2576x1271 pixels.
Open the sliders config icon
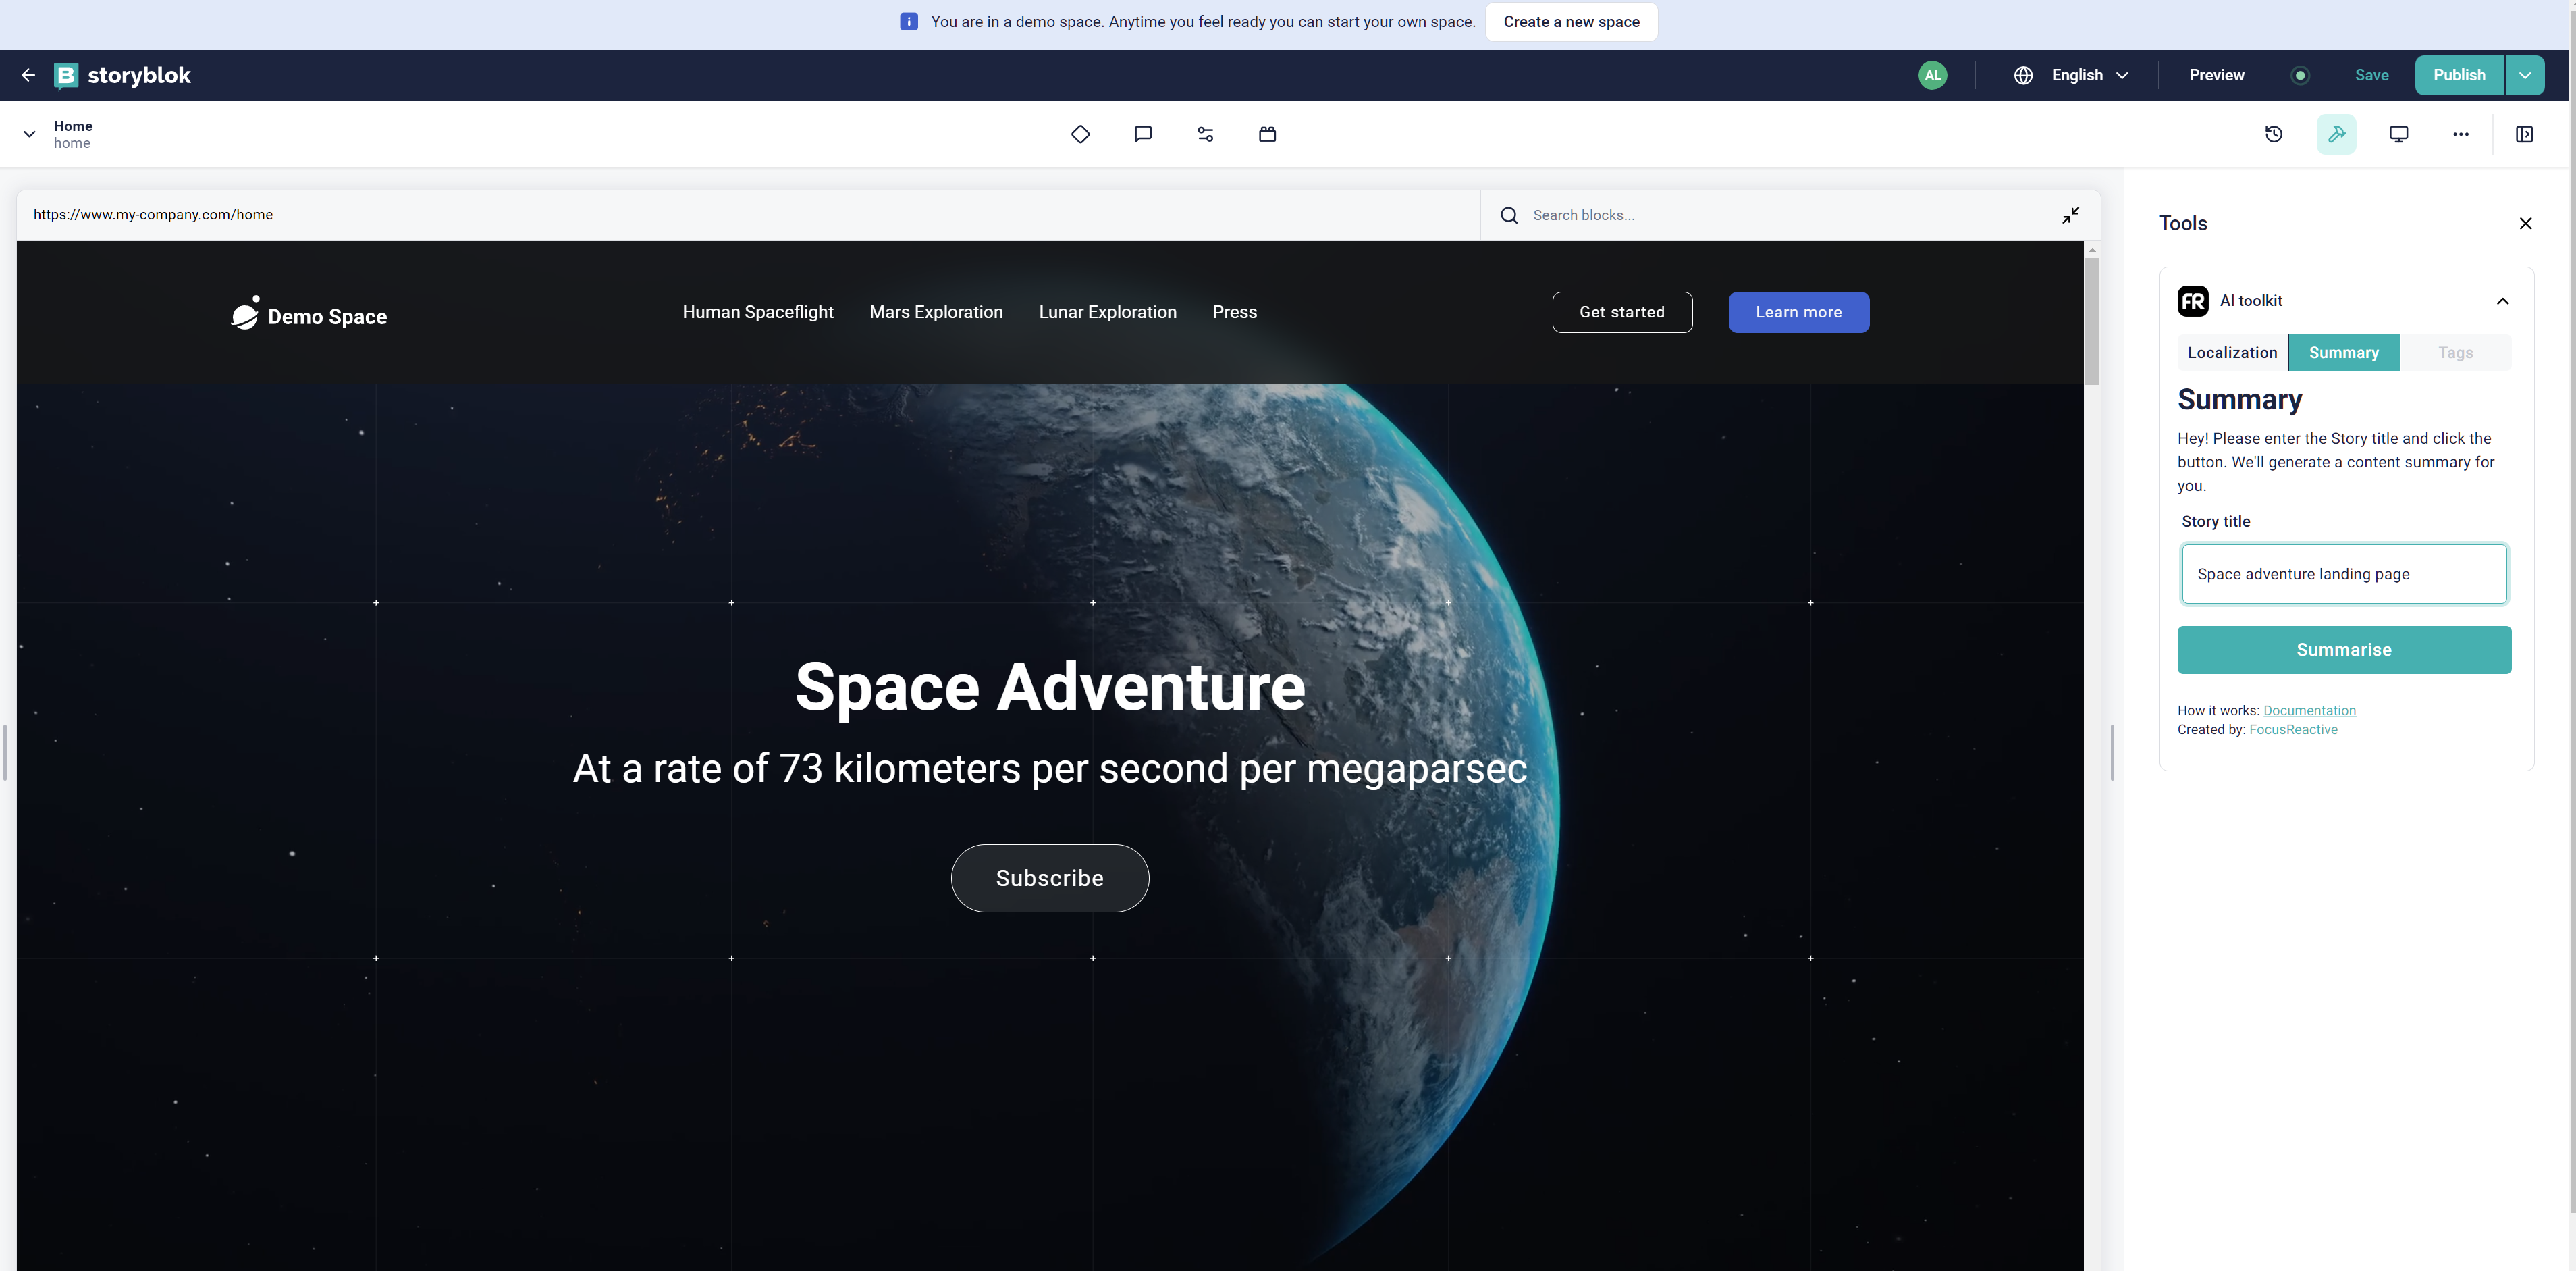pyautogui.click(x=1205, y=134)
